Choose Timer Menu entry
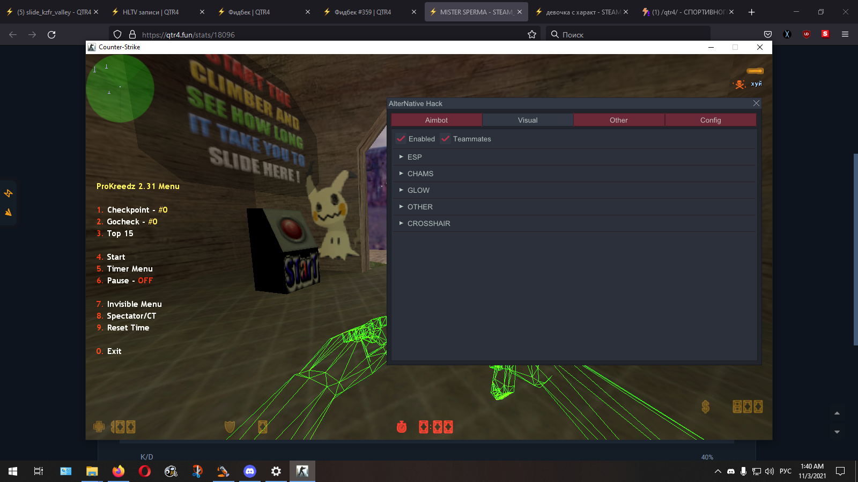858x482 pixels. [124, 269]
